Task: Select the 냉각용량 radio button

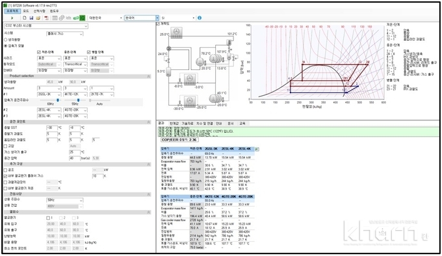Action: click(x=5, y=40)
